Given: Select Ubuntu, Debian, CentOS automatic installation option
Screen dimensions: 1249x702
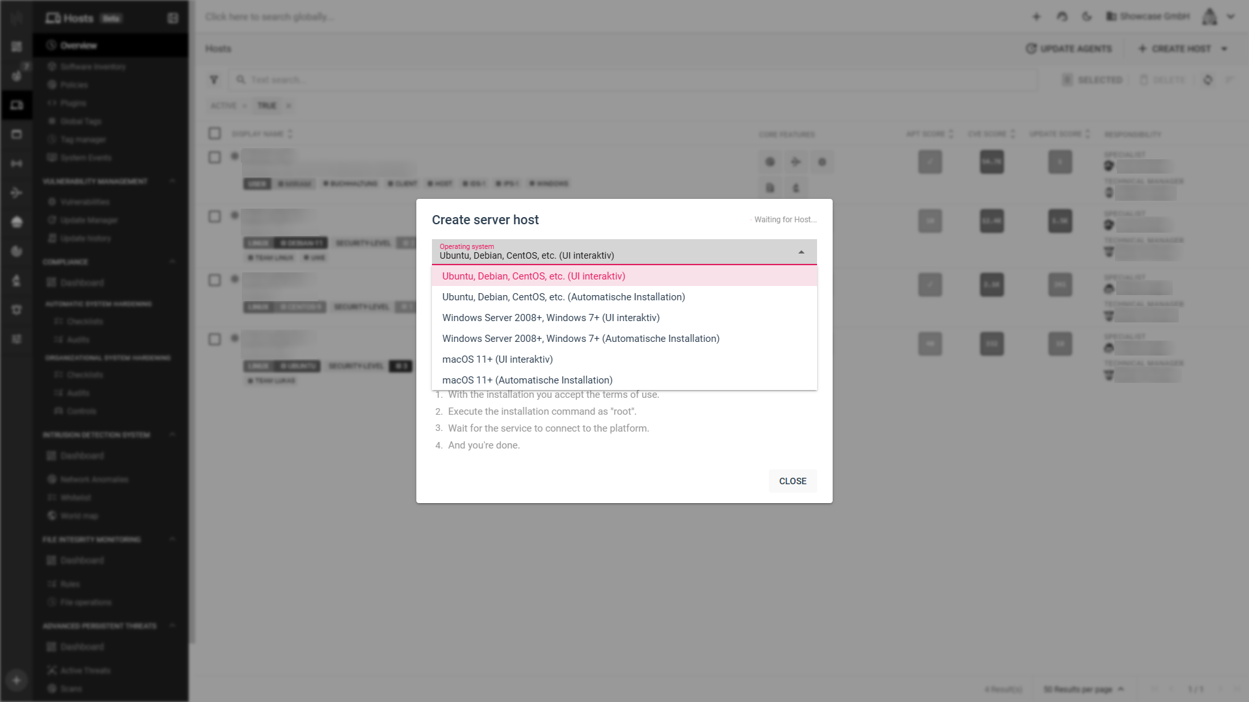Looking at the screenshot, I should 563,297.
